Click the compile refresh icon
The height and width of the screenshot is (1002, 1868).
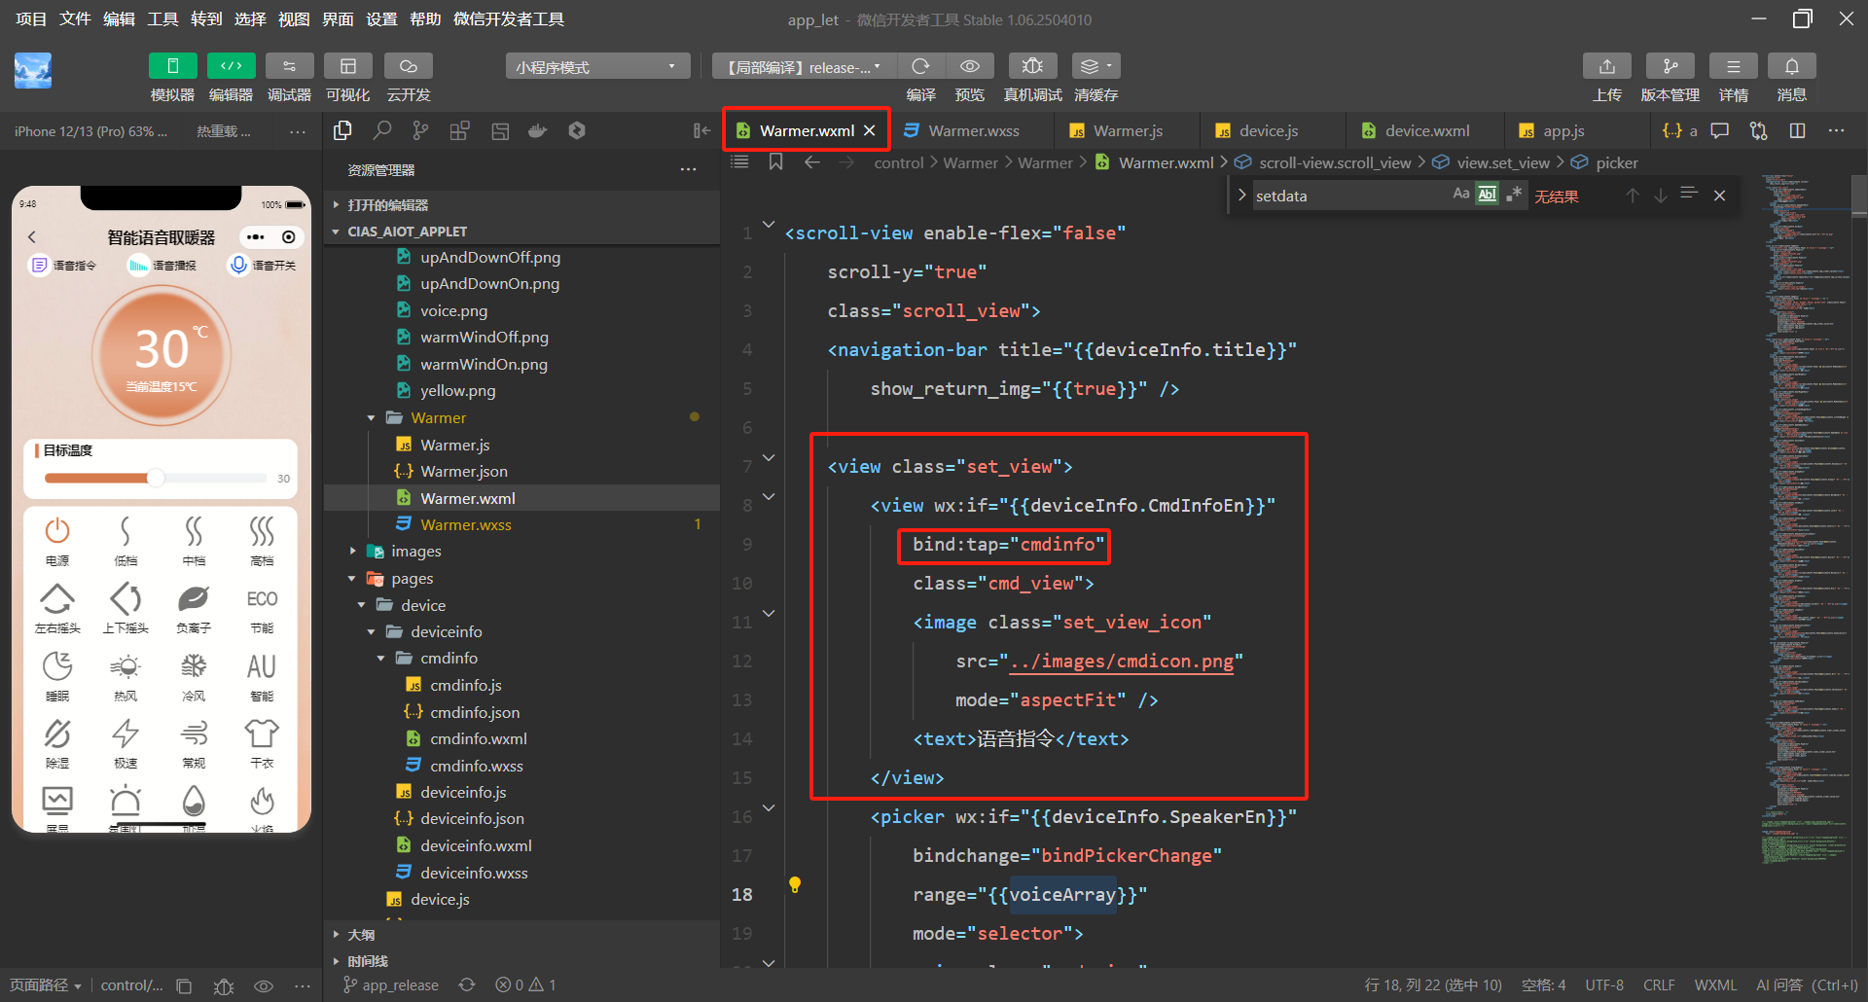pyautogui.click(x=919, y=66)
